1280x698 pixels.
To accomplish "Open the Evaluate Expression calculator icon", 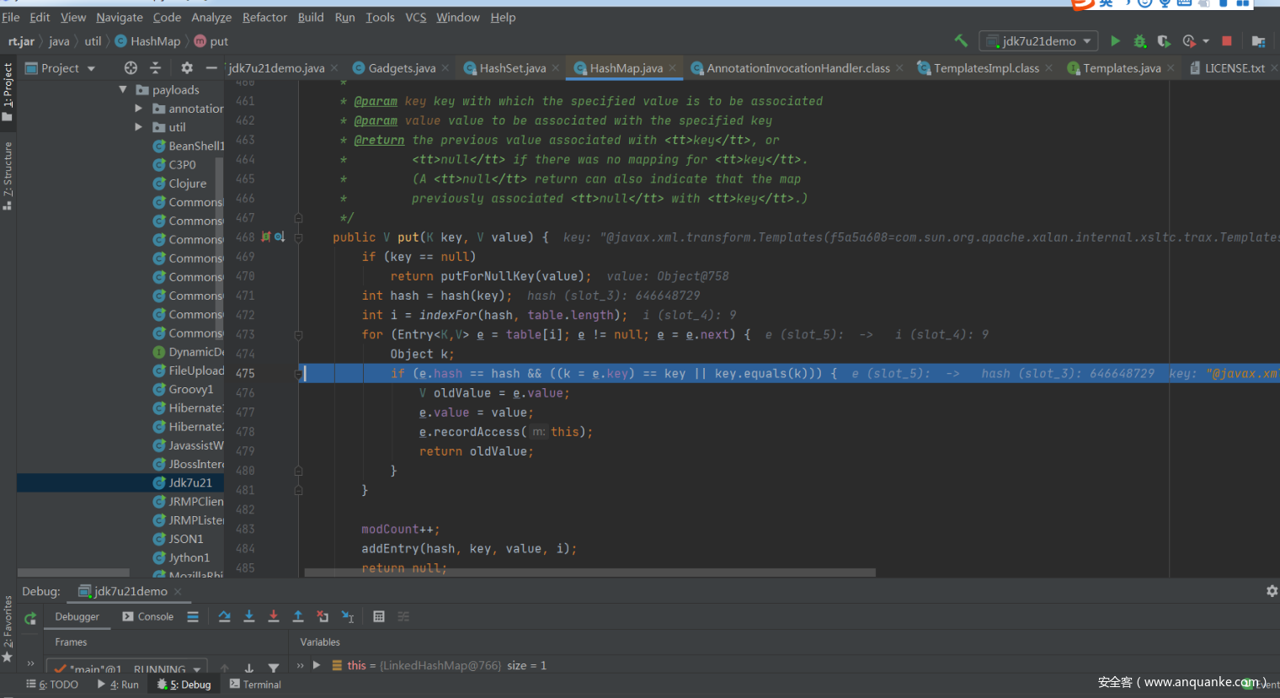I will pyautogui.click(x=379, y=616).
